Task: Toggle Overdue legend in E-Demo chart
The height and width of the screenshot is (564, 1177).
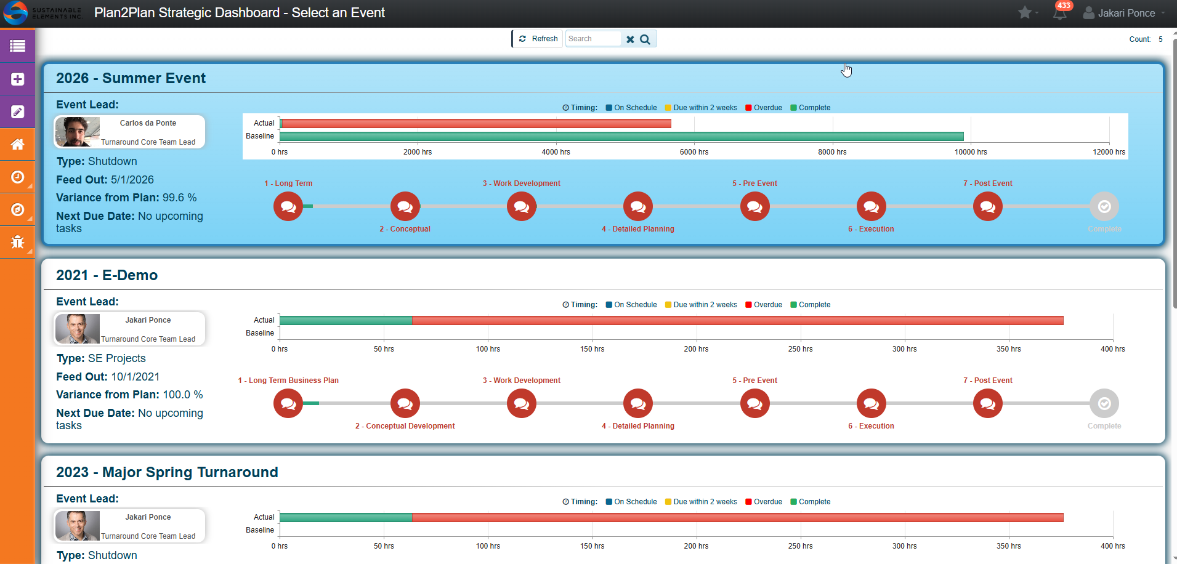Action: coord(764,305)
